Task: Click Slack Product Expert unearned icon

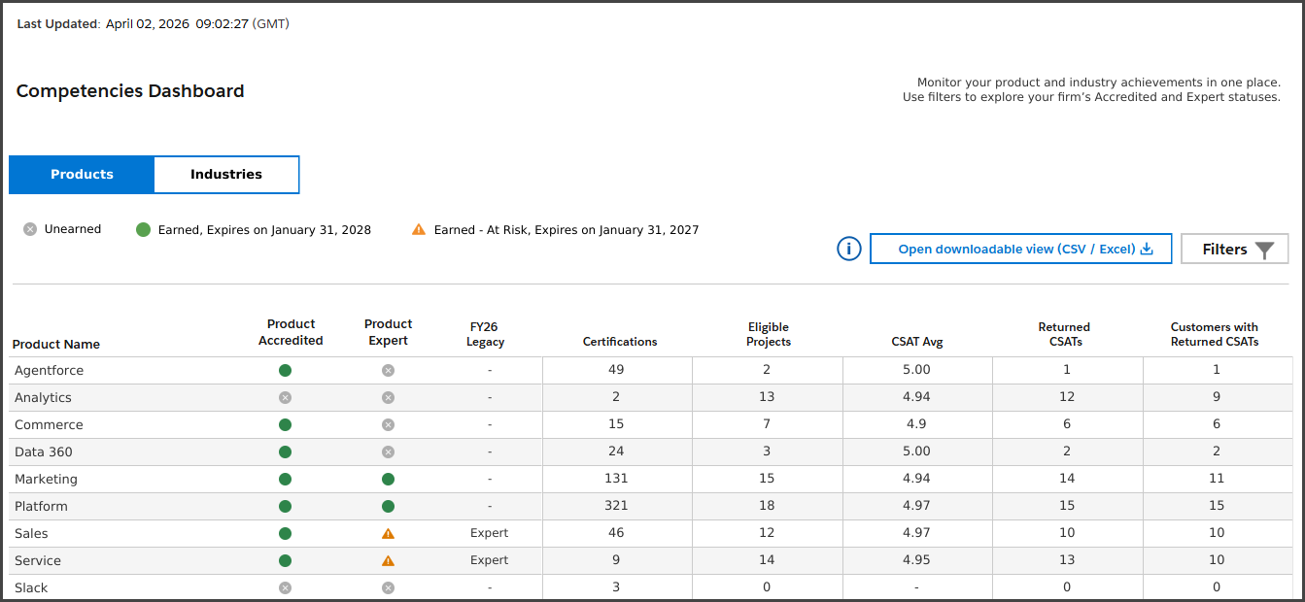Action: tap(388, 587)
